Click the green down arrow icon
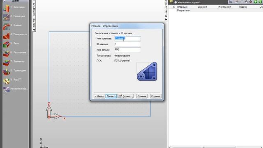This screenshot has height=148, width=263. pyautogui.click(x=260, y=2)
